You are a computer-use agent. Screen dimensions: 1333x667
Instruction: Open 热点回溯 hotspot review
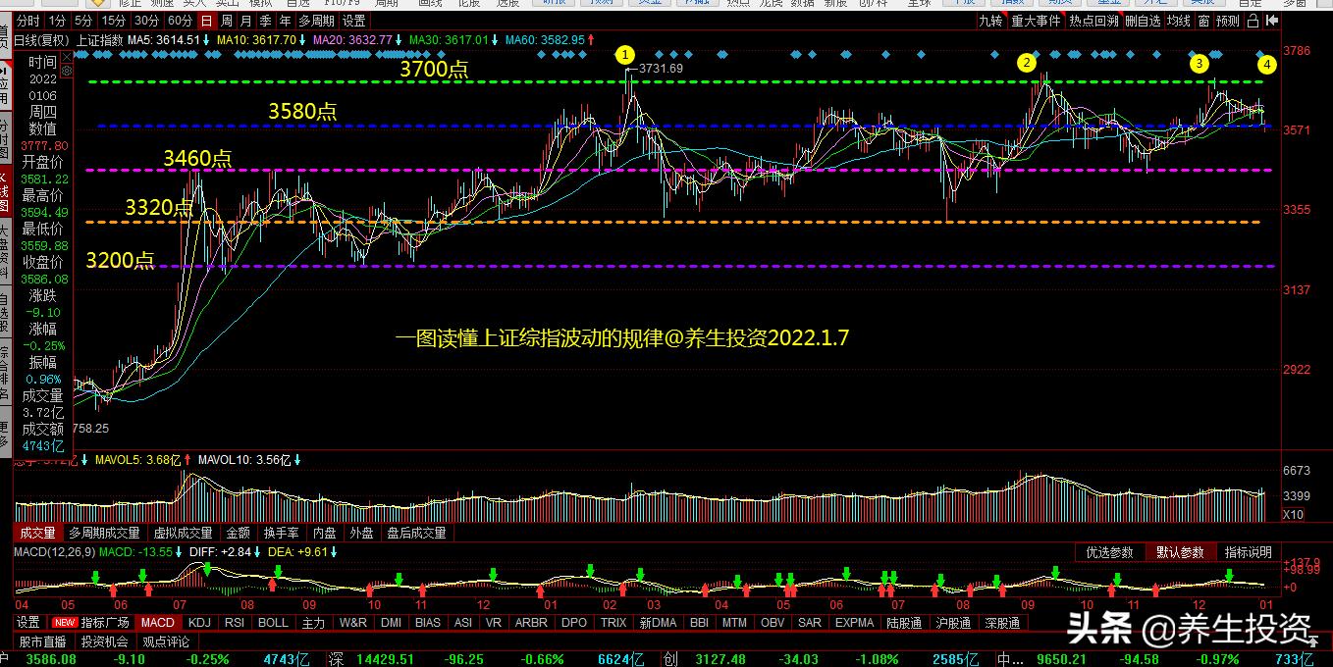coord(1093,21)
